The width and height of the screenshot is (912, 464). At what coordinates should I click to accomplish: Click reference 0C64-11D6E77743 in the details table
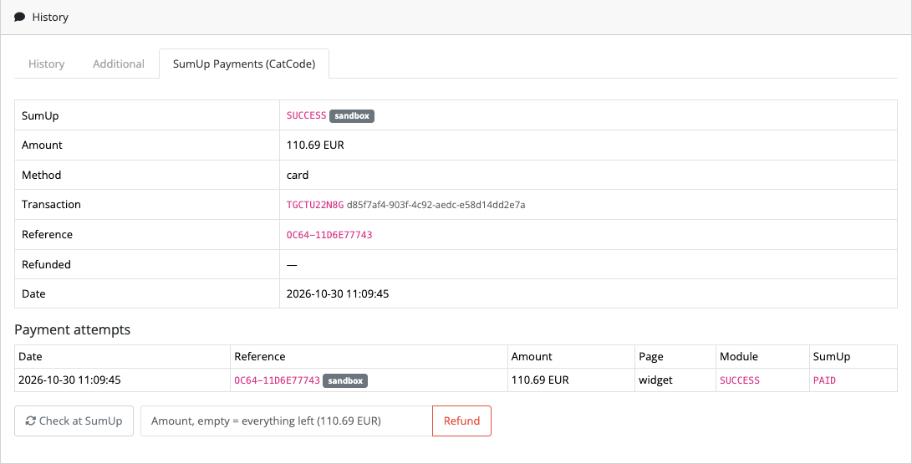pos(329,235)
